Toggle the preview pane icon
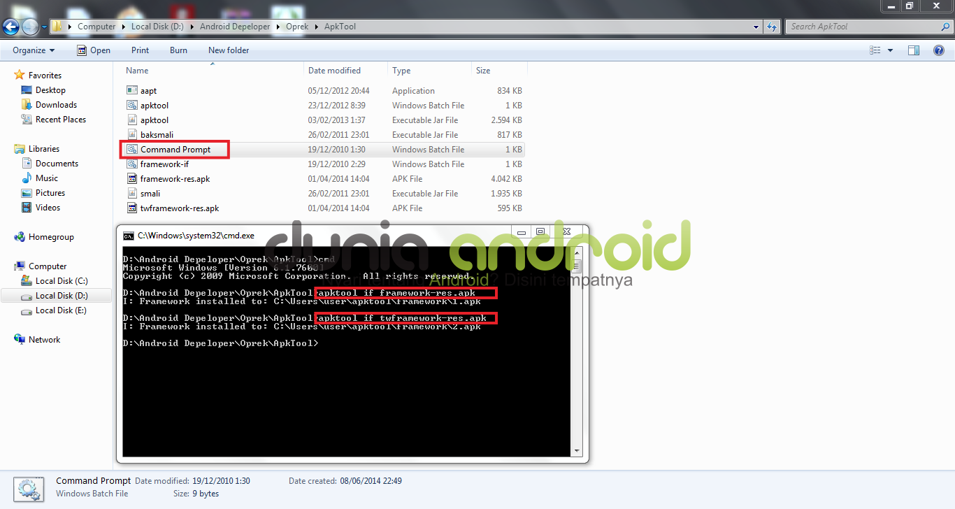Viewport: 955px width, 509px height. [914, 50]
